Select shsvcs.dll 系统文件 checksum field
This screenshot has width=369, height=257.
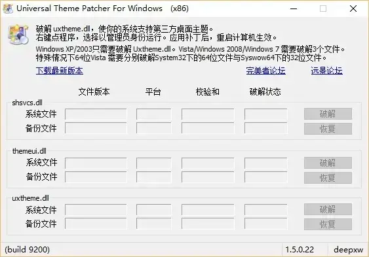(x=208, y=114)
